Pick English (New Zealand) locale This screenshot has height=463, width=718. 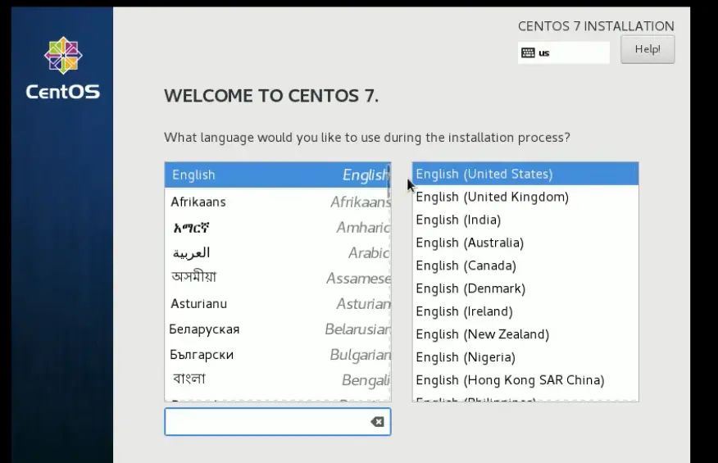(x=525, y=334)
